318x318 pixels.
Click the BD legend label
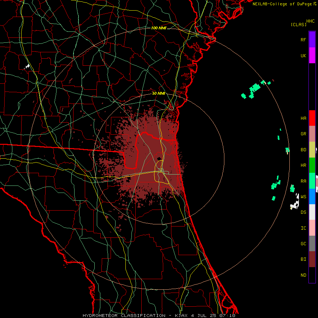pyautogui.click(x=303, y=150)
